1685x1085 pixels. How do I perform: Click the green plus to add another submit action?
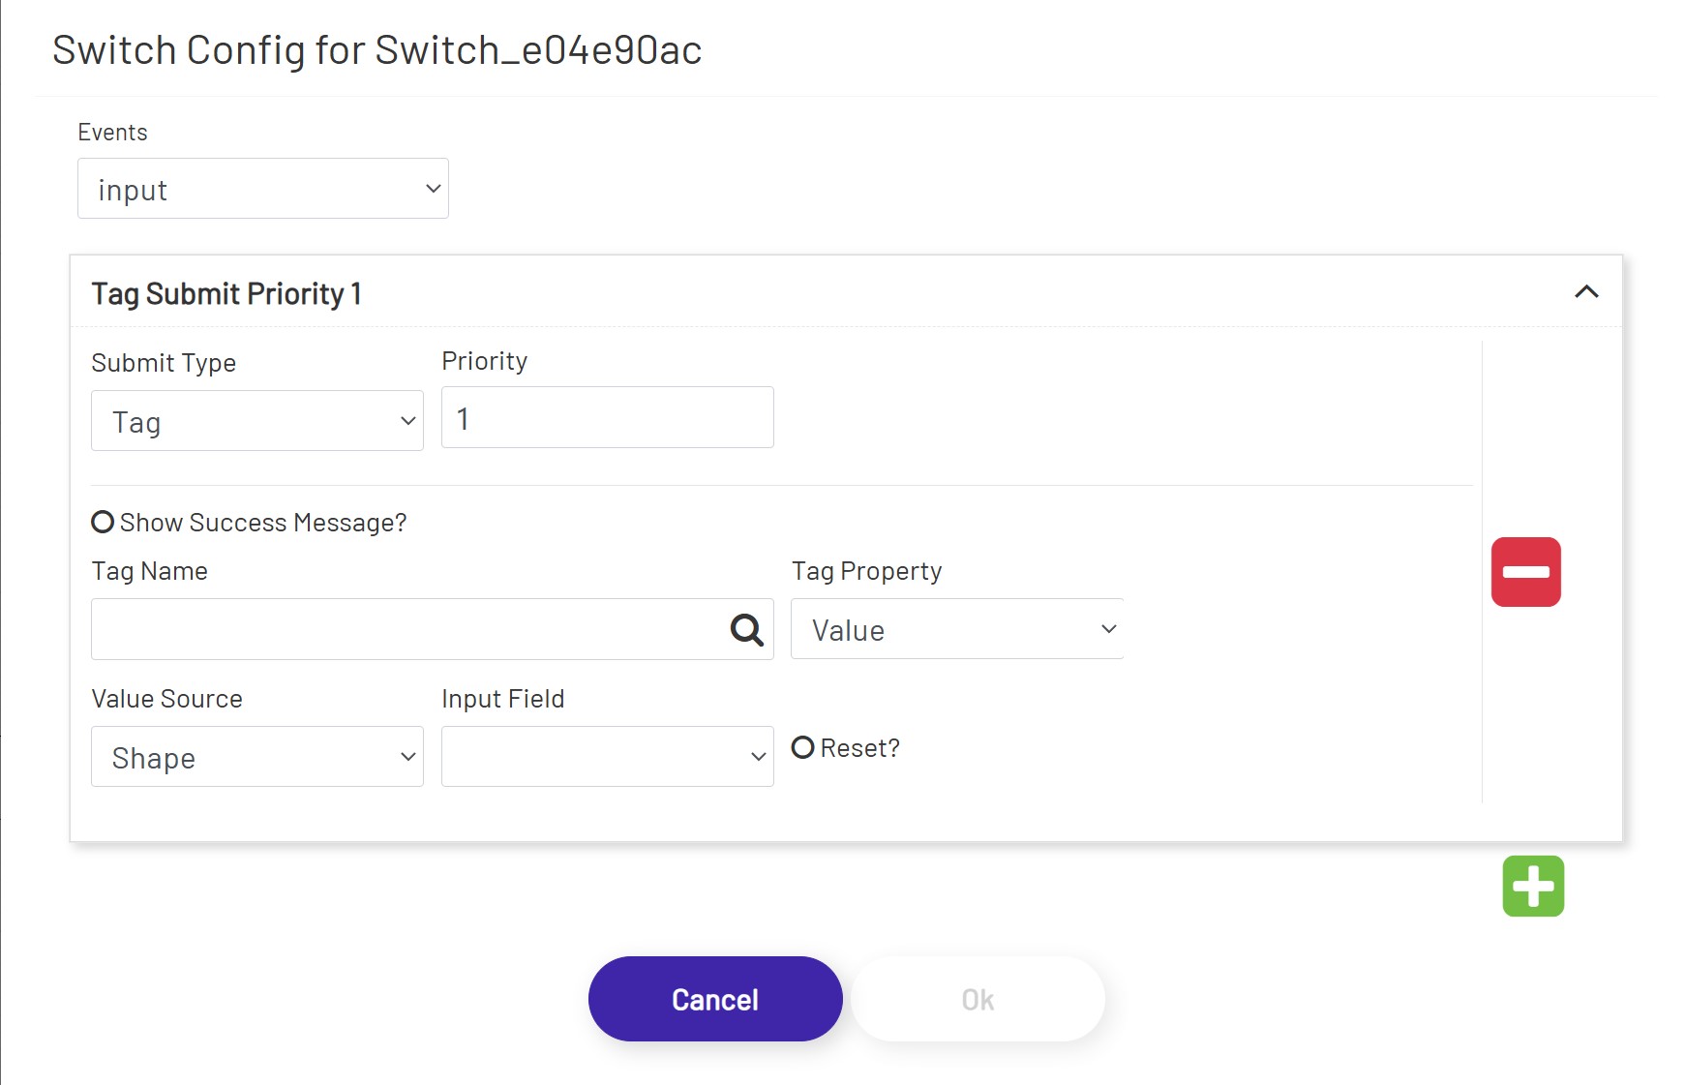1533,887
